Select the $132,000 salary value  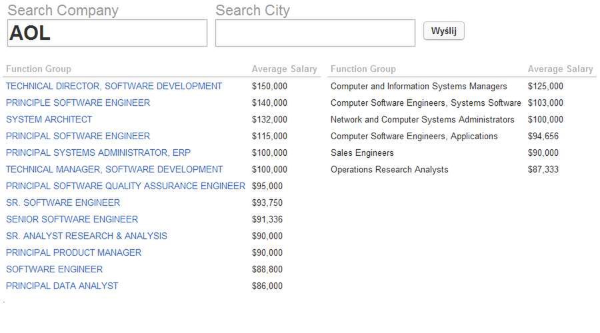click(269, 119)
